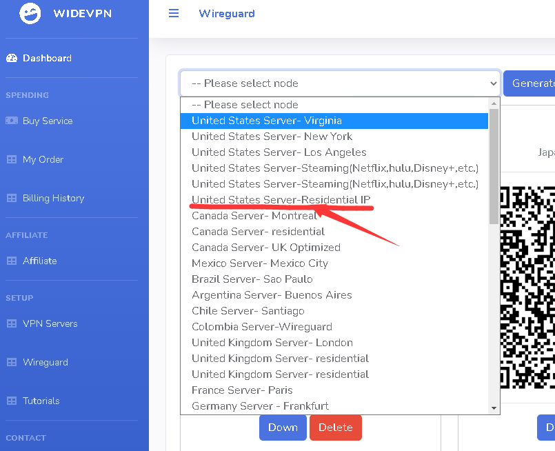
Task: Click the Wireguard page title
Action: click(x=227, y=14)
